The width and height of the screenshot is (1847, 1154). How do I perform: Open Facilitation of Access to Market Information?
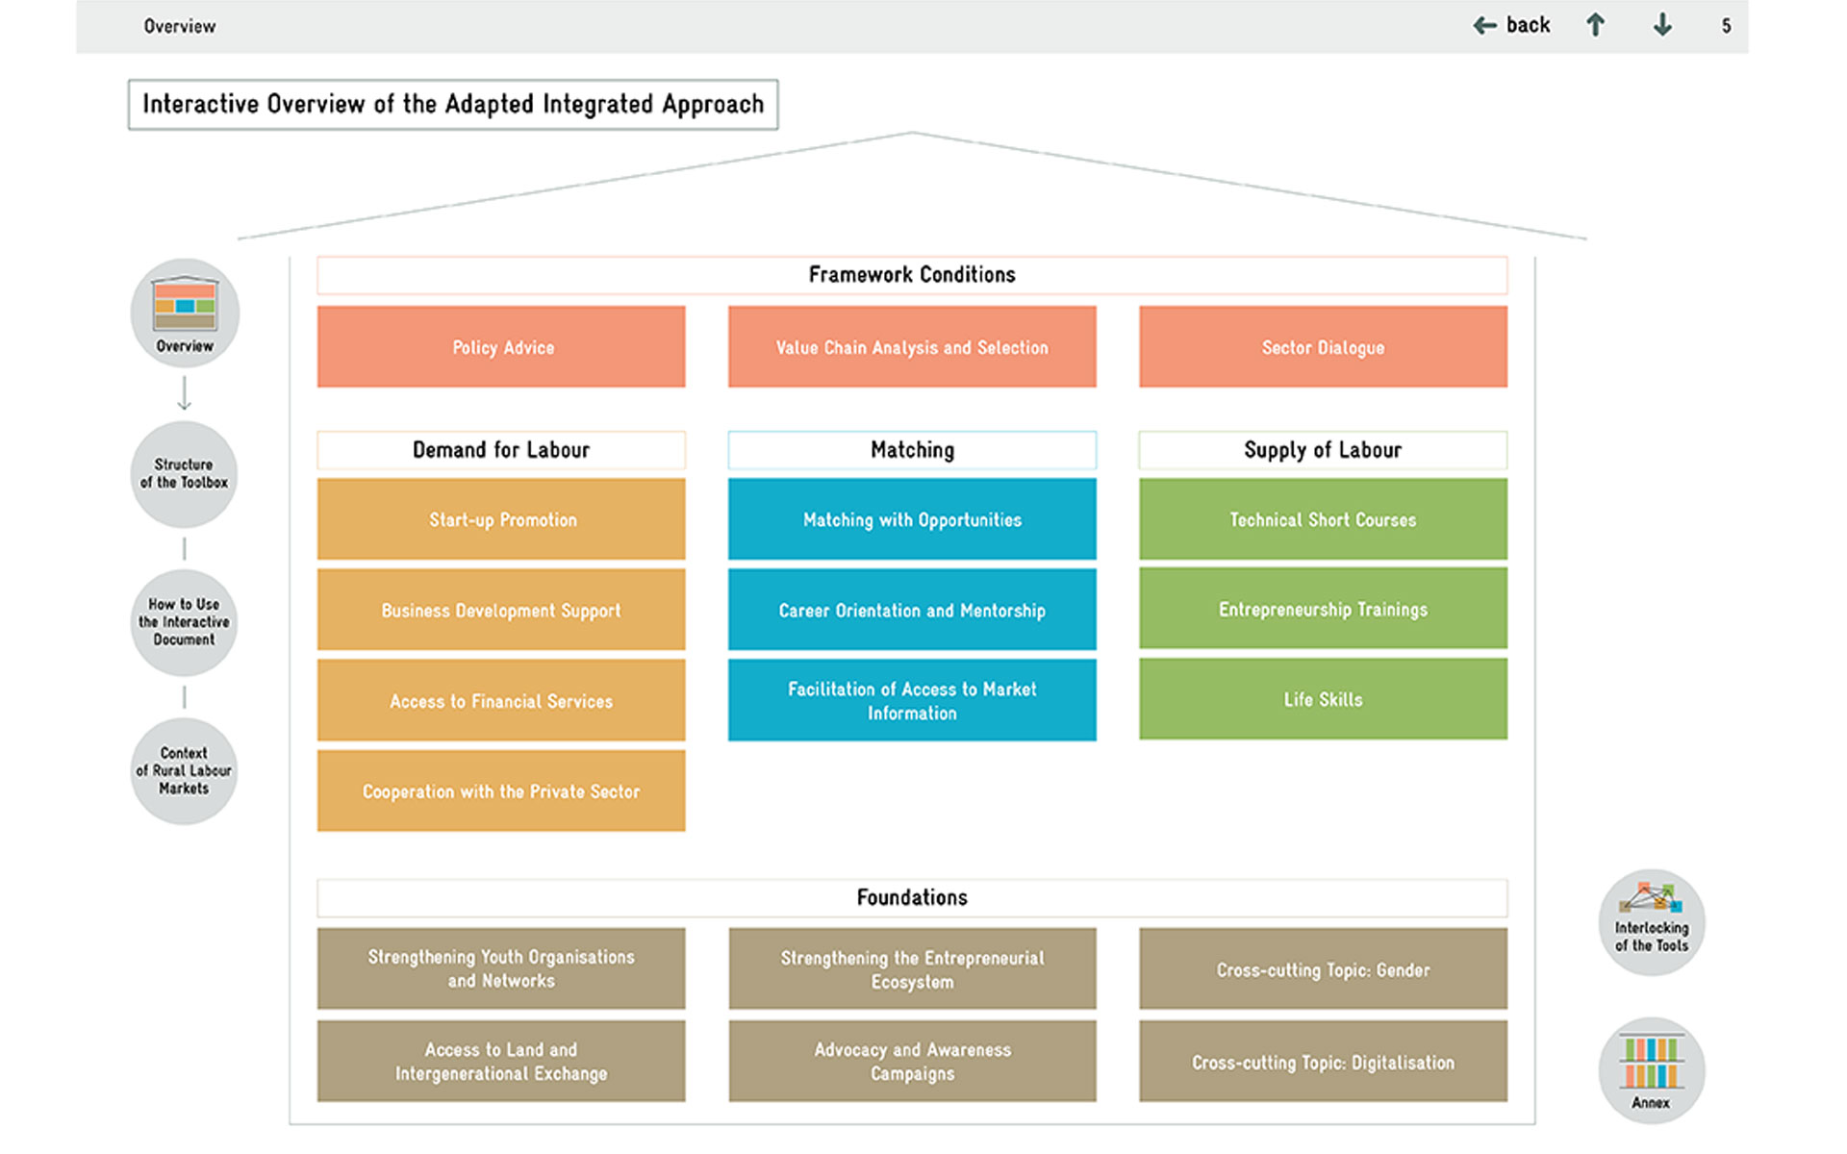click(x=912, y=700)
